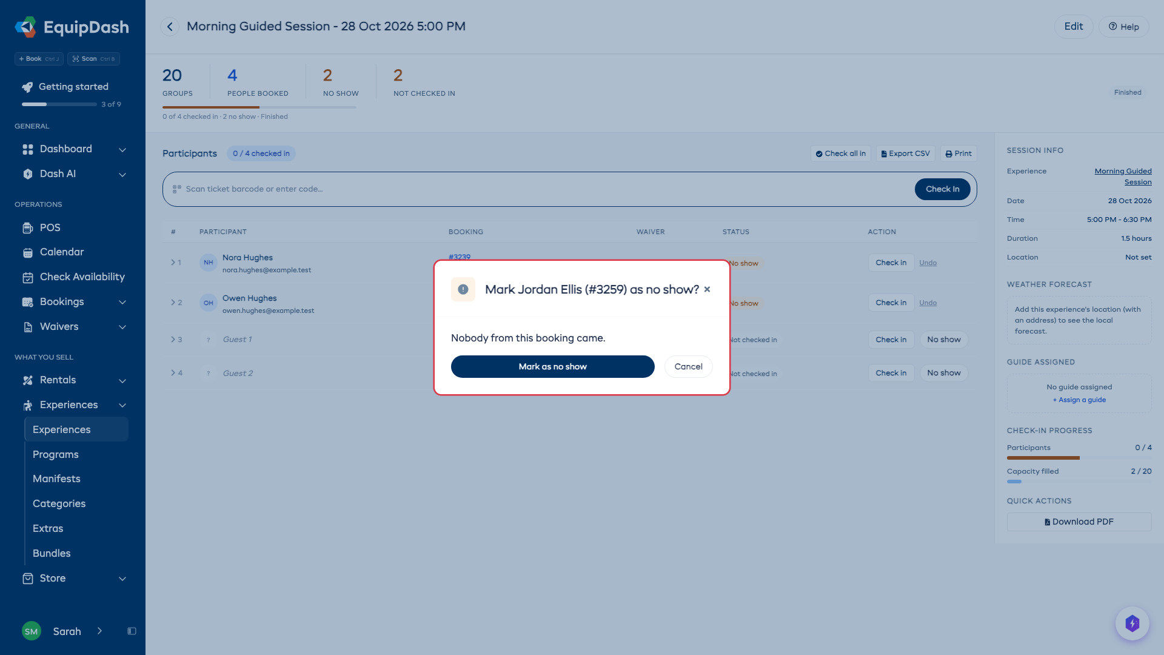Click Download PDF quick action
The image size is (1164, 655).
(x=1079, y=522)
